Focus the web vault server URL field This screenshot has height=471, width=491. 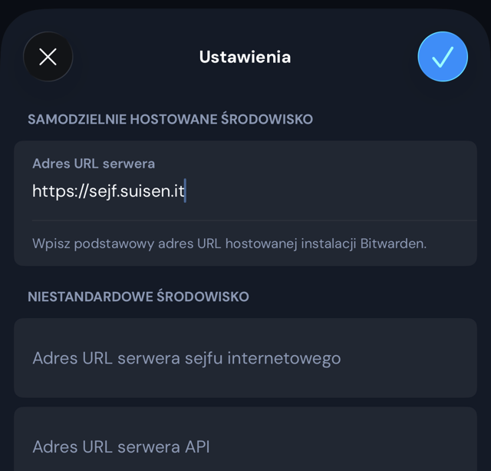pos(245,358)
